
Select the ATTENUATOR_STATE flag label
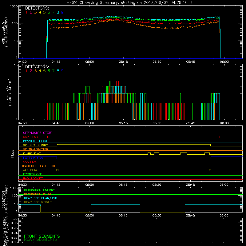[37, 133]
